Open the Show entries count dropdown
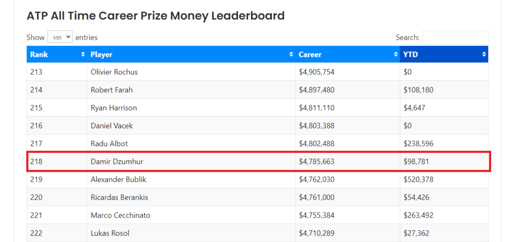The height and width of the screenshot is (242, 507). coord(60,37)
